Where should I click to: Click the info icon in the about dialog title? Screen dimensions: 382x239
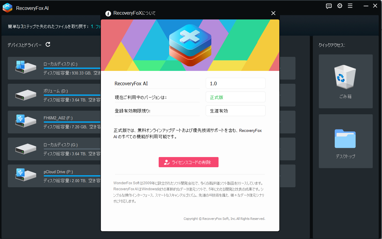pos(108,13)
